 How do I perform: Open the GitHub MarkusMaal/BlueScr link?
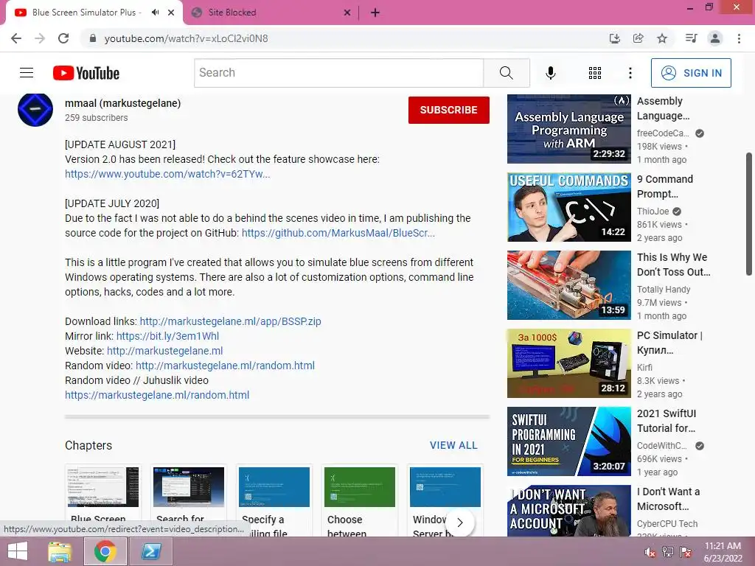(x=338, y=233)
